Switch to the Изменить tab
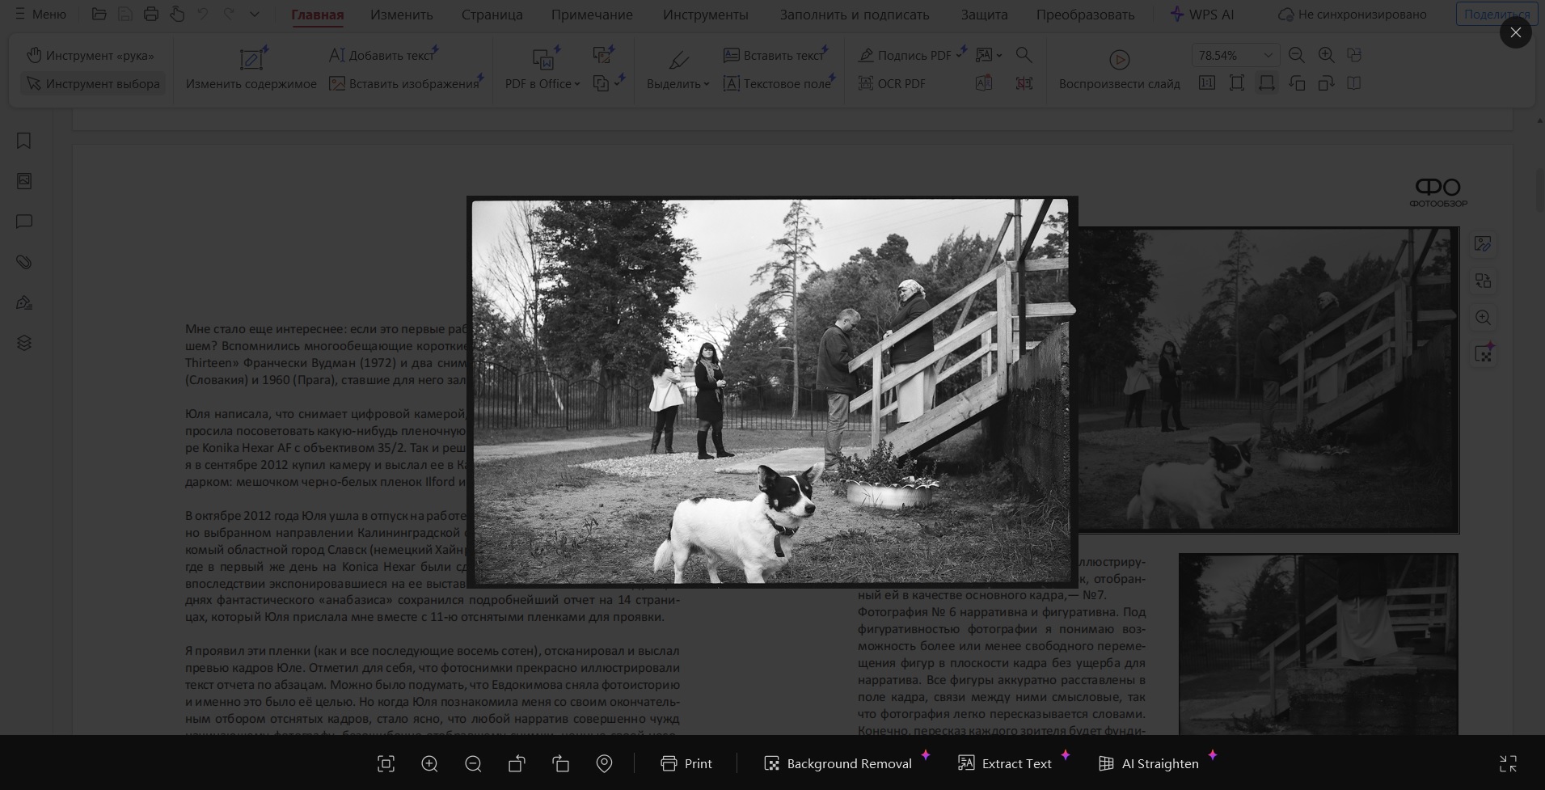 coord(402,15)
